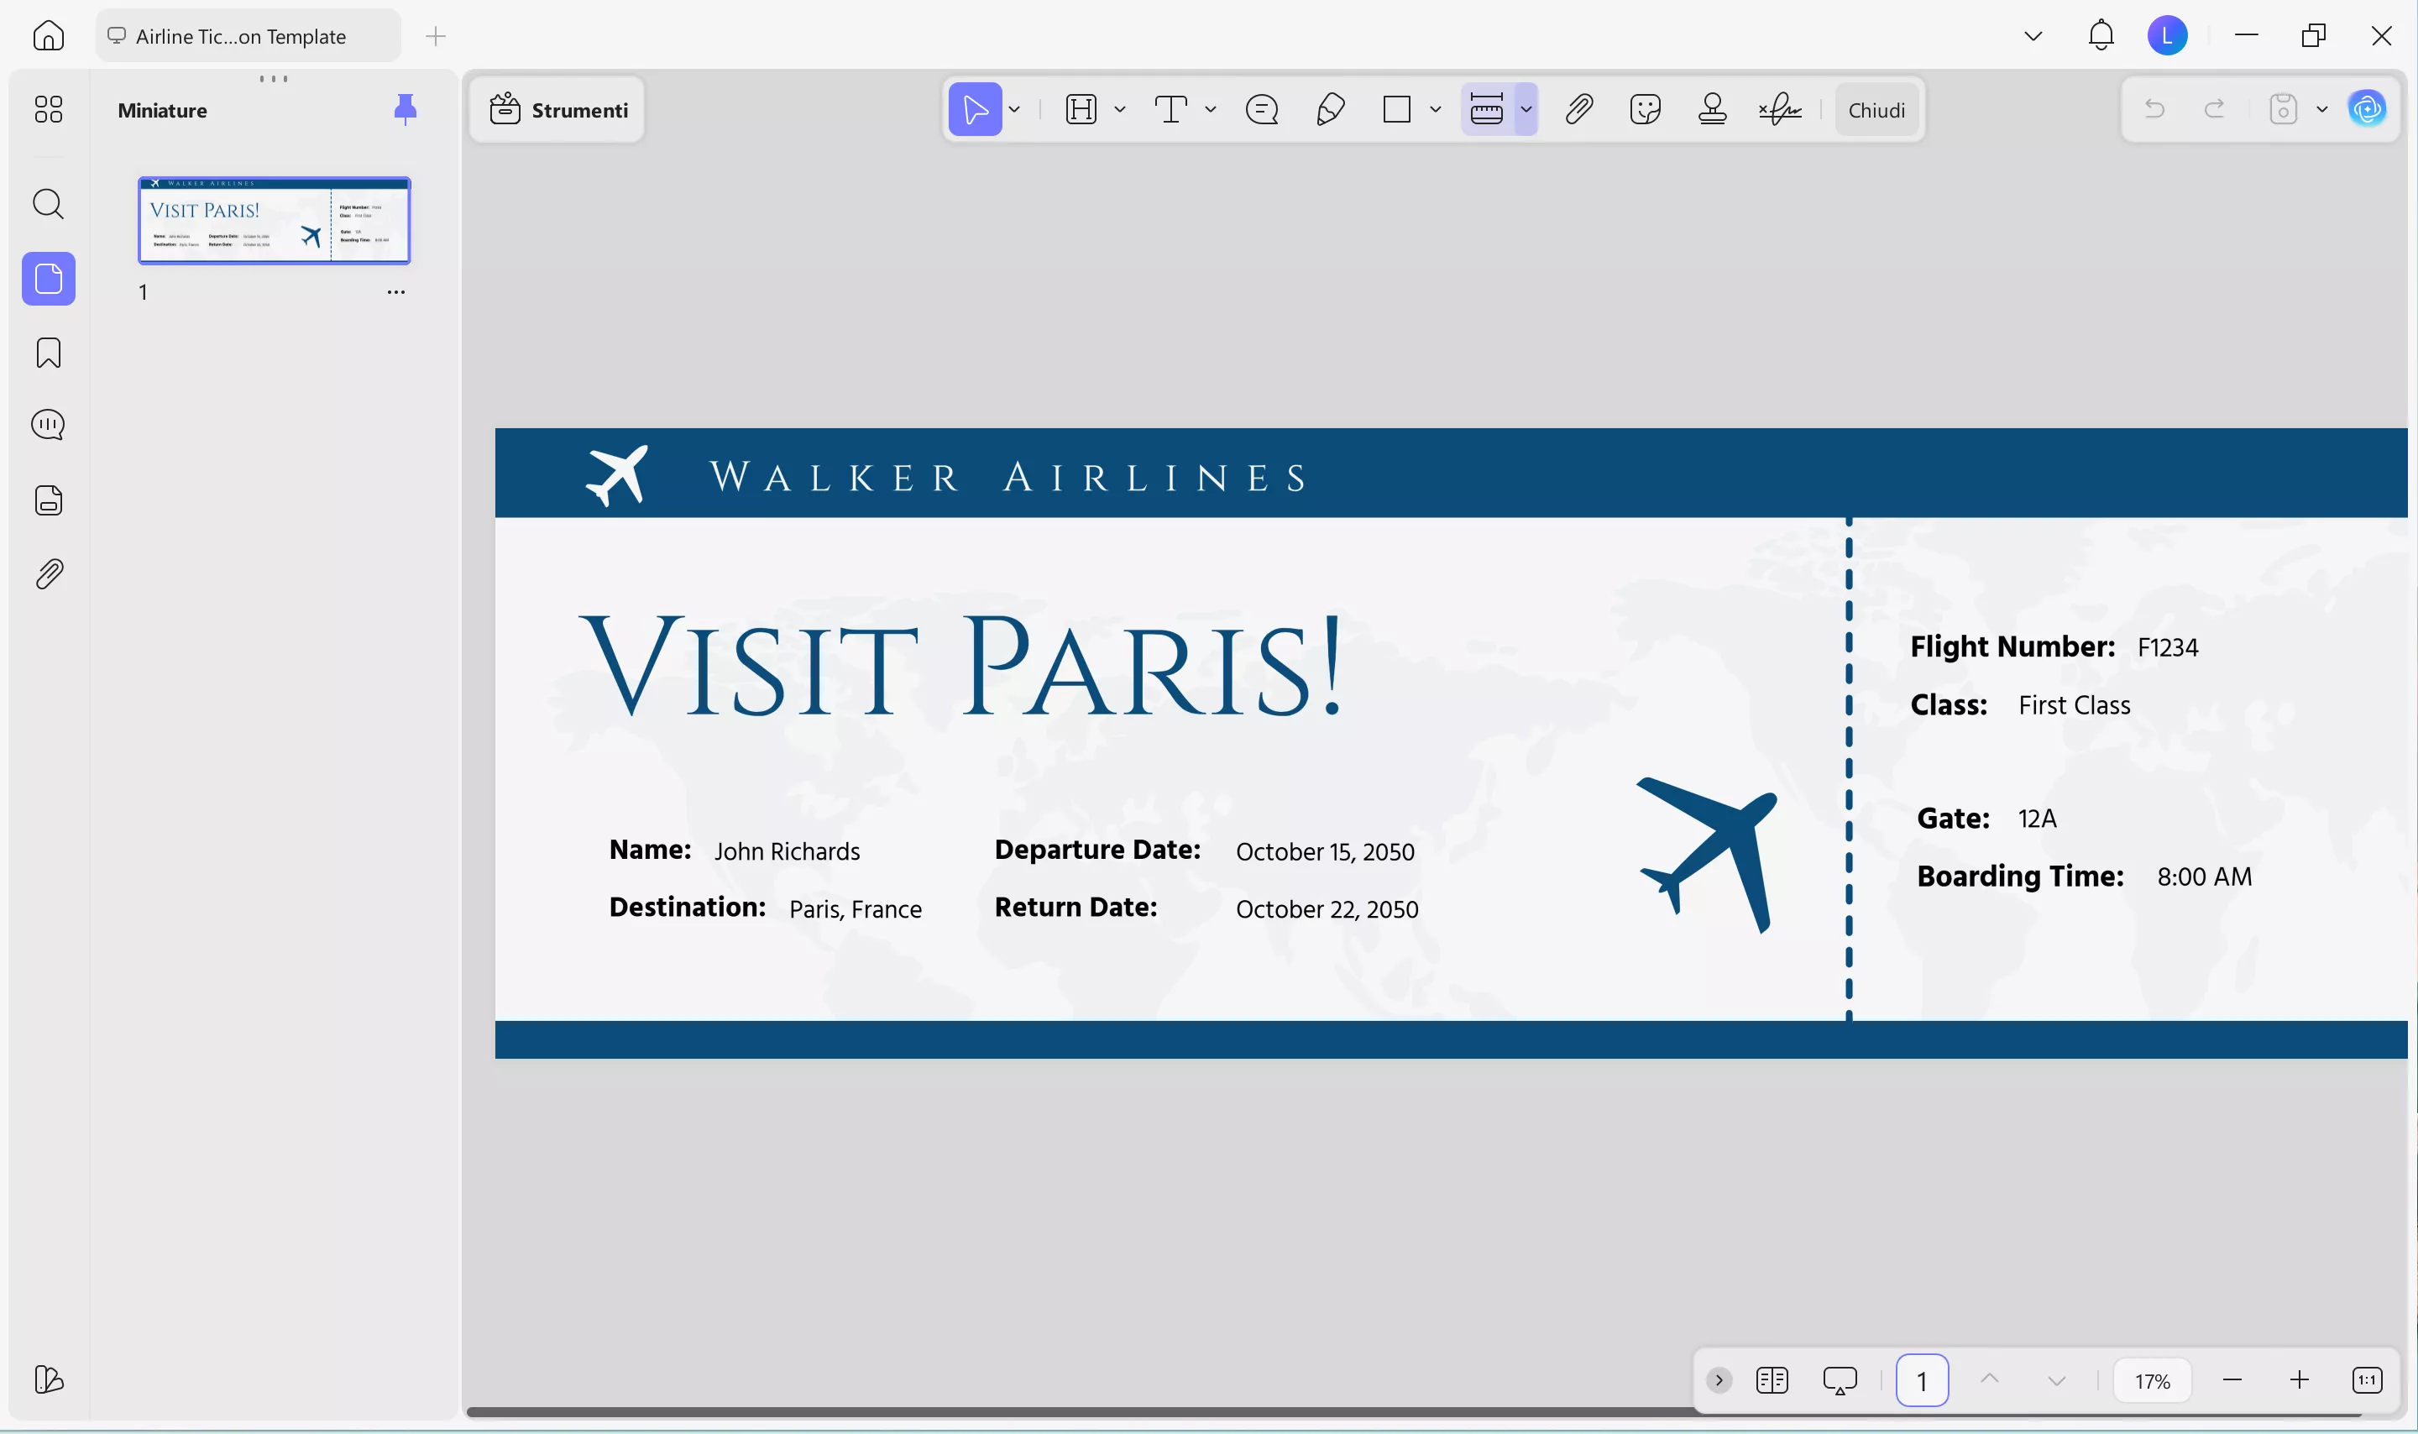2418x1434 pixels.
Task: Select the pencil drawing tool
Action: (1330, 109)
